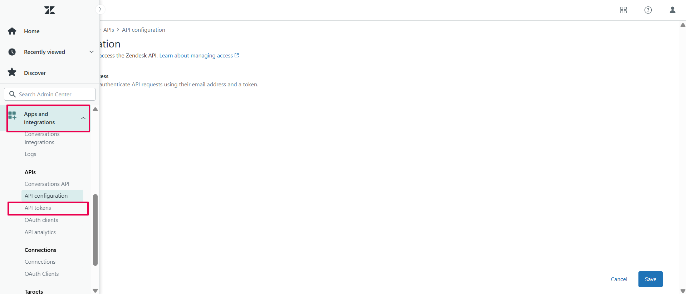Open the Zendesk products grid icon
686x294 pixels.
[623, 10]
